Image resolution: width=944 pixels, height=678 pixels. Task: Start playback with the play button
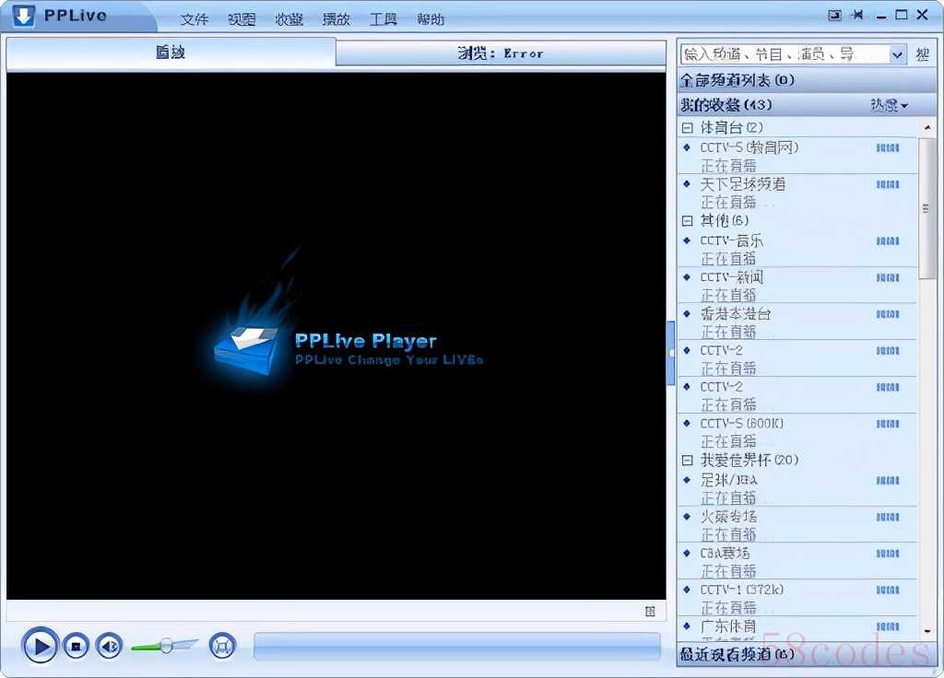[x=41, y=646]
